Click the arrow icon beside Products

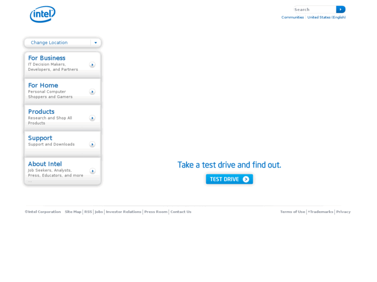pyautogui.click(x=92, y=118)
